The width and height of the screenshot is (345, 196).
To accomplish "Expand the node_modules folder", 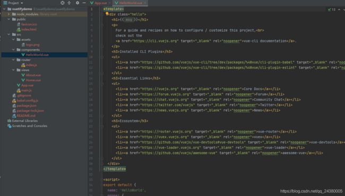I will [9, 14].
